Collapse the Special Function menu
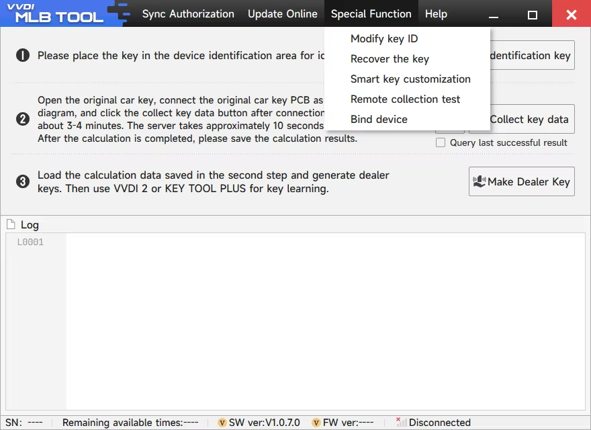591x430 pixels. pos(371,13)
